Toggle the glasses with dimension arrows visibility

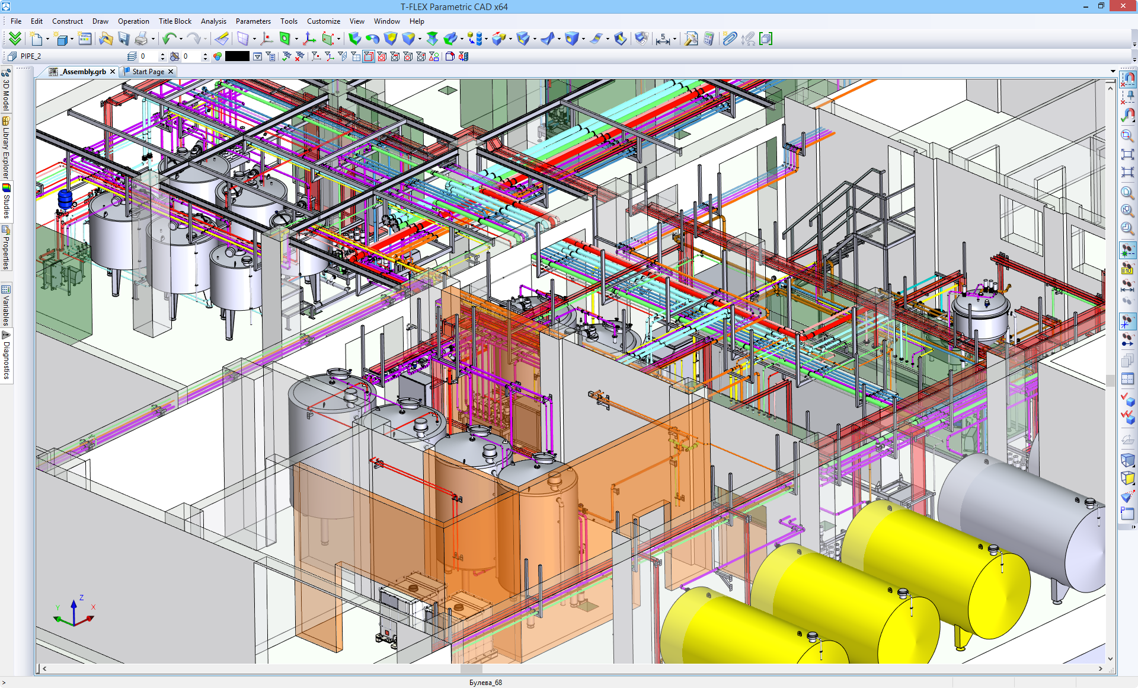pyautogui.click(x=1127, y=285)
